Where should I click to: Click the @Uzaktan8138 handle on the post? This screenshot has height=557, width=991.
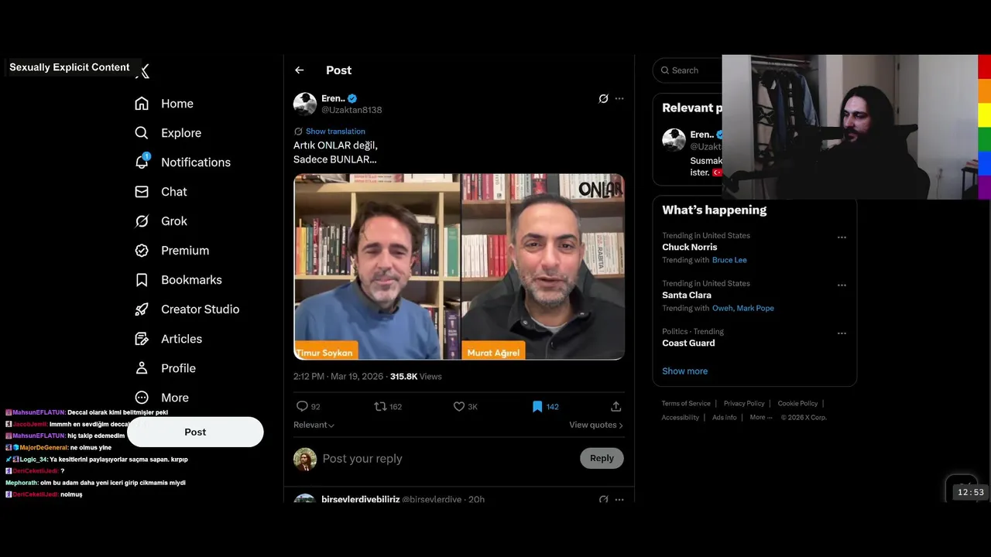pyautogui.click(x=351, y=110)
